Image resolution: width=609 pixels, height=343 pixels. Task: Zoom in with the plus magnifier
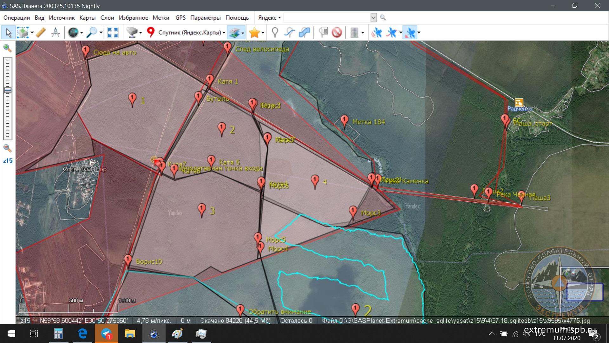[7, 48]
